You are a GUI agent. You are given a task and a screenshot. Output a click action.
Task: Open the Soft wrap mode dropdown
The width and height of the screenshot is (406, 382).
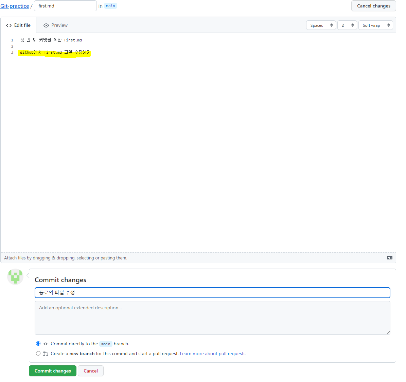(375, 25)
